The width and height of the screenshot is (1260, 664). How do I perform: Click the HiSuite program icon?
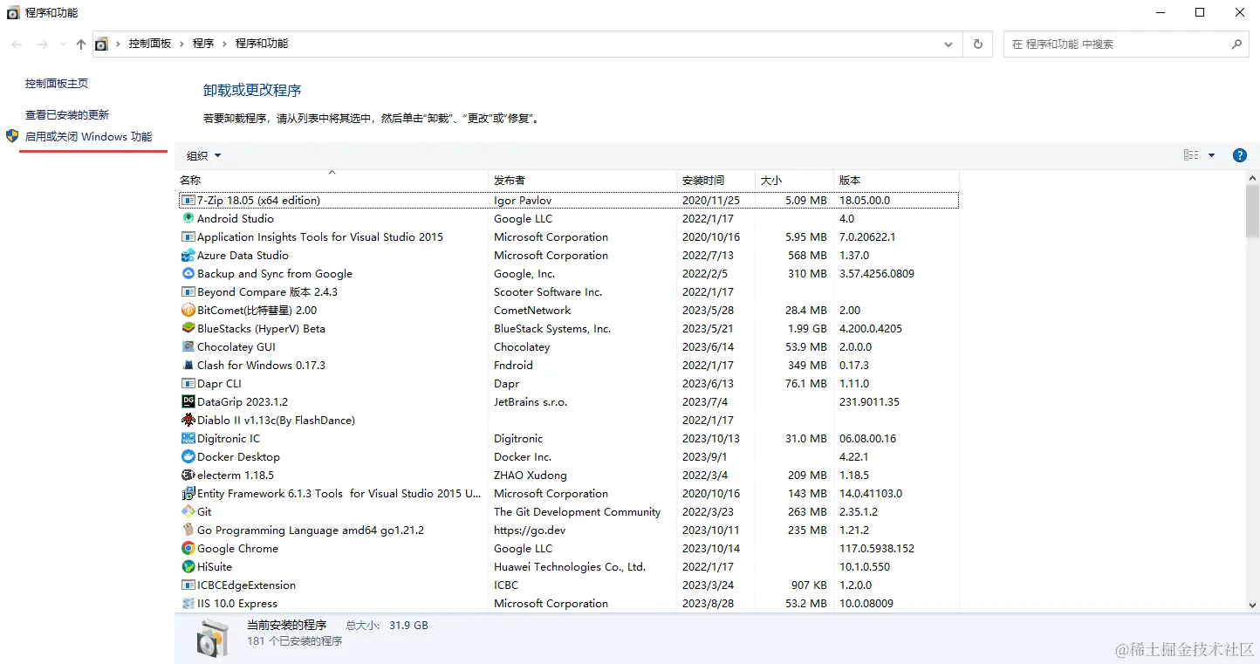coord(188,567)
